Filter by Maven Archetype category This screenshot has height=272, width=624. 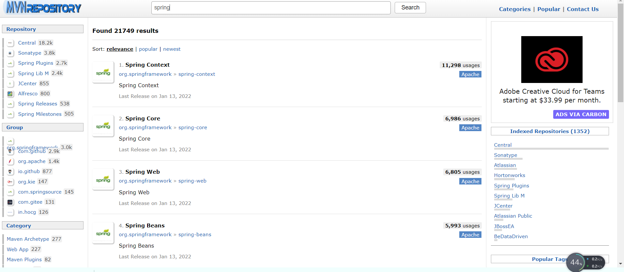point(28,239)
